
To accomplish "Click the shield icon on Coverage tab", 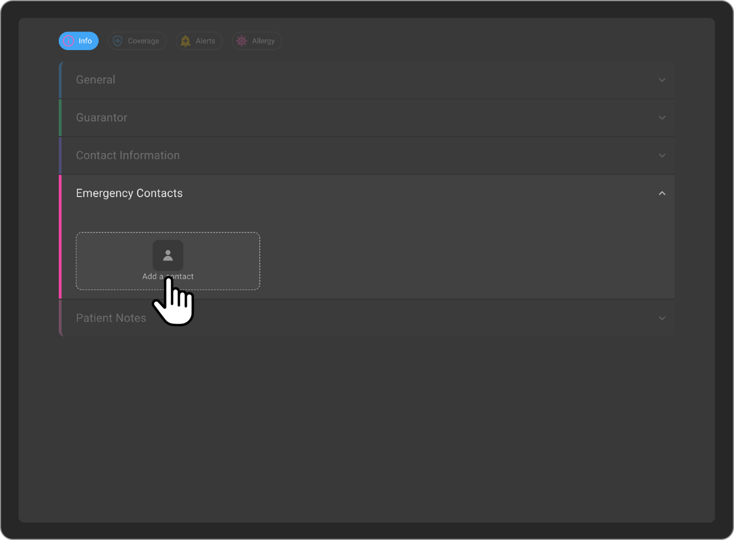I will click(117, 41).
